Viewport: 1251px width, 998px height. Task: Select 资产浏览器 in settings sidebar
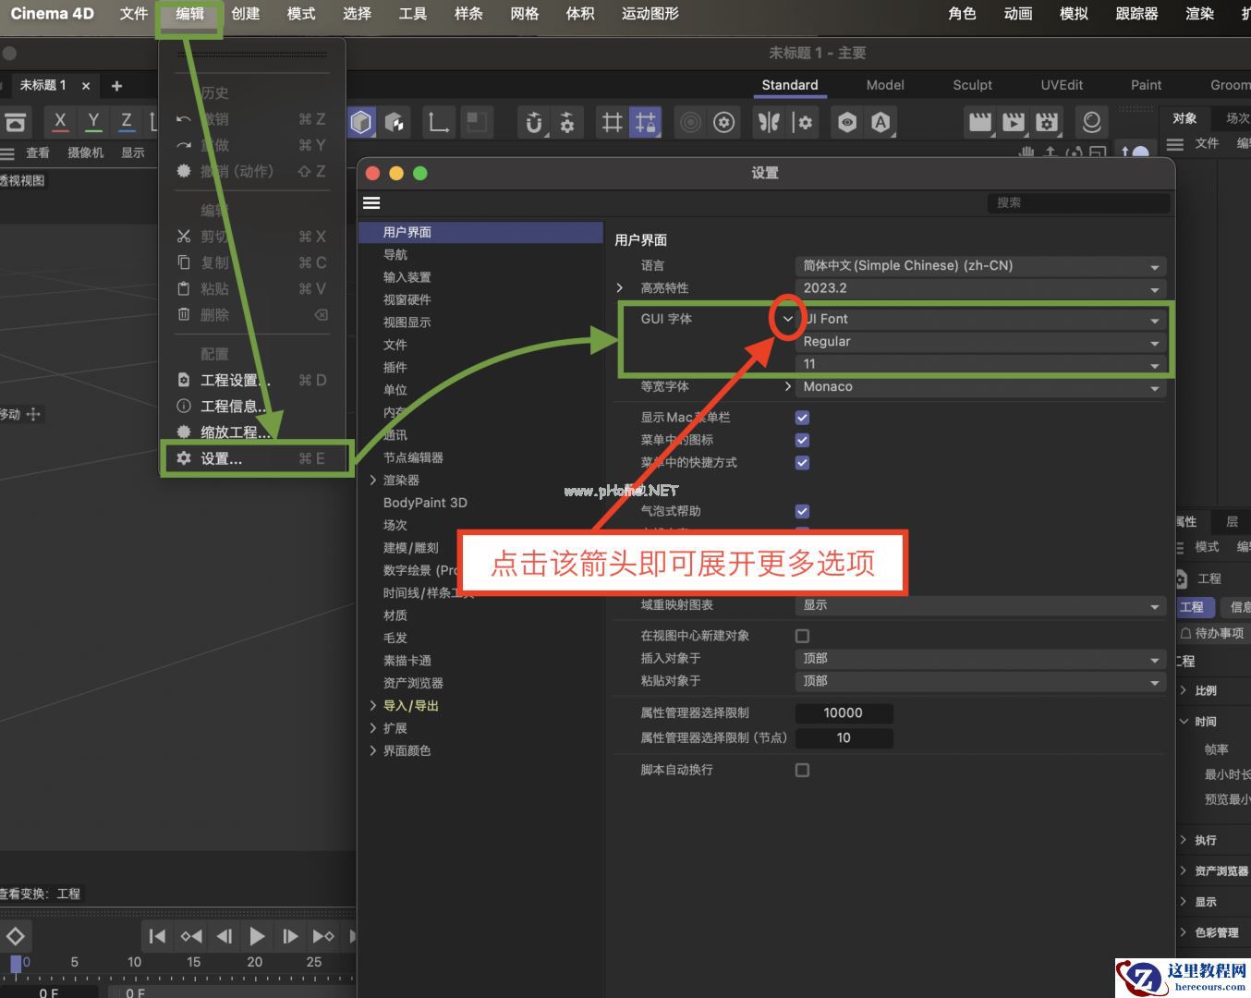413,683
